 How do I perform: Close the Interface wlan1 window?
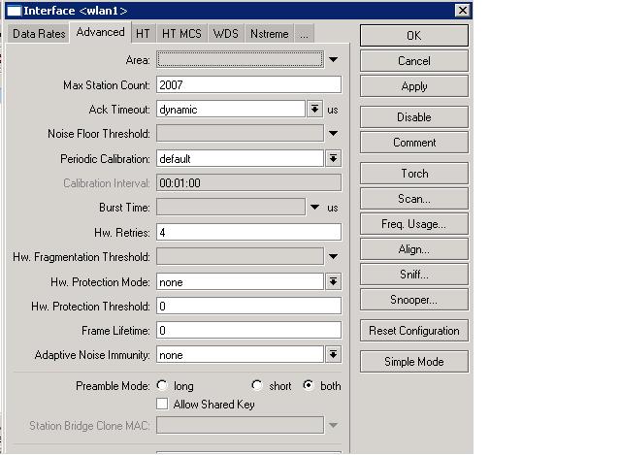(463, 10)
